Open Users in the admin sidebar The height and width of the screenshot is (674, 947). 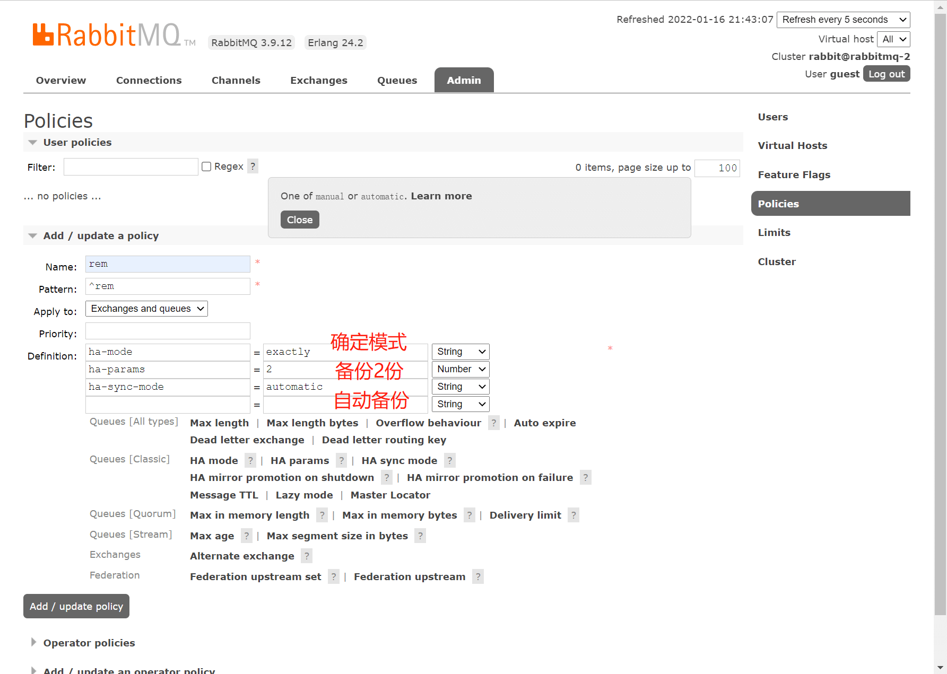(x=773, y=117)
